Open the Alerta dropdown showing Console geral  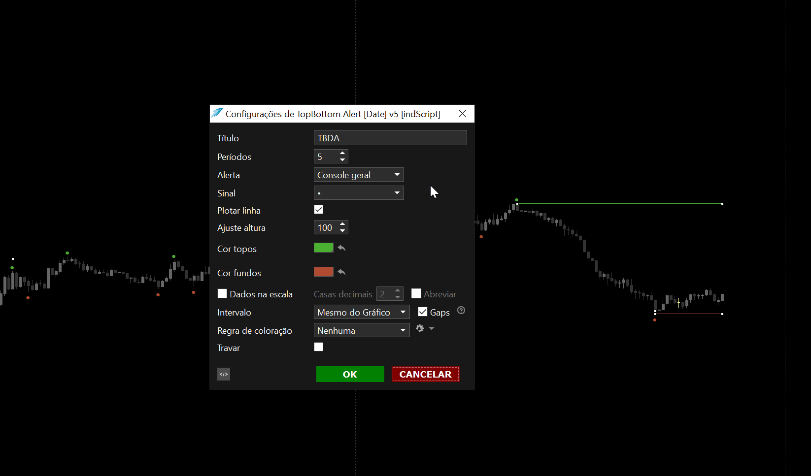point(359,175)
